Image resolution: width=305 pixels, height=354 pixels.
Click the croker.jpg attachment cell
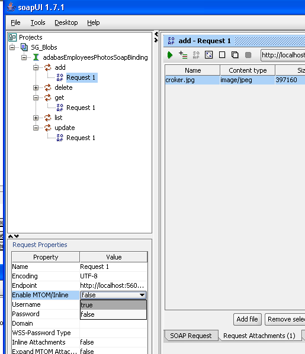(x=192, y=80)
